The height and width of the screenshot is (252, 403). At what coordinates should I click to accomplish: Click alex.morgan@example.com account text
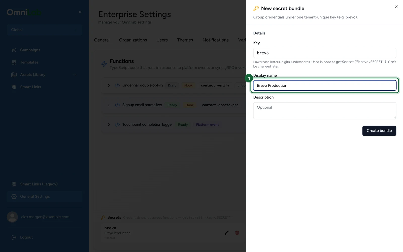point(45,217)
